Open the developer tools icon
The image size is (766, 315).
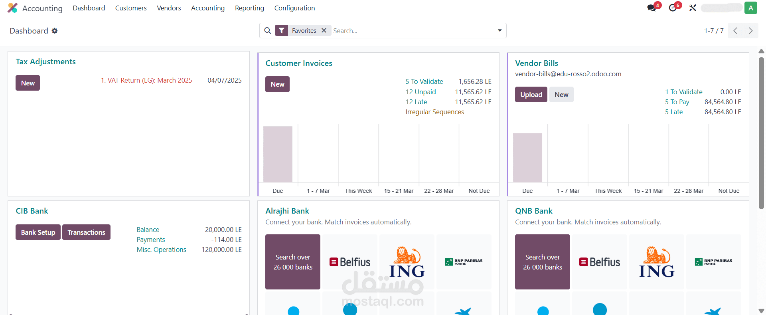[693, 8]
